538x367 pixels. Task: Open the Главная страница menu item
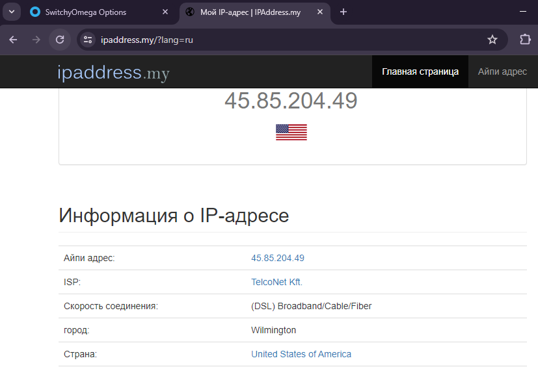point(420,71)
